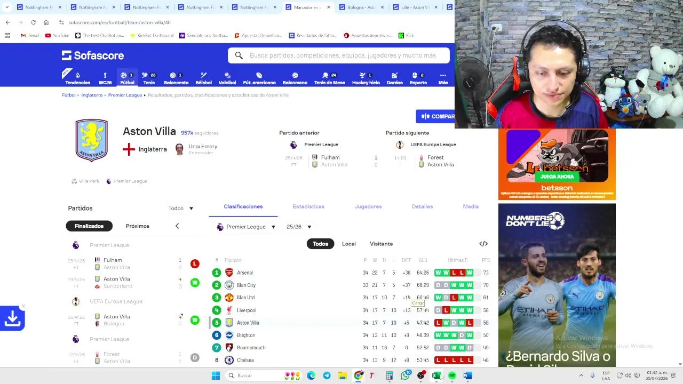Open the YouTube bookmark
The image size is (683, 384).
57,35
